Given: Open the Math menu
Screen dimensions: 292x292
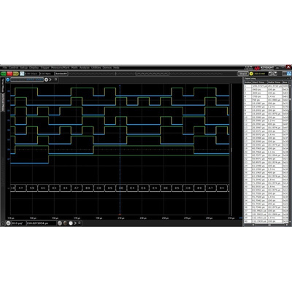Looking at the screenshot, I should point(74,67).
